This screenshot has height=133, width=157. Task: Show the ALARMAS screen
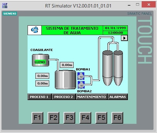click(118, 97)
